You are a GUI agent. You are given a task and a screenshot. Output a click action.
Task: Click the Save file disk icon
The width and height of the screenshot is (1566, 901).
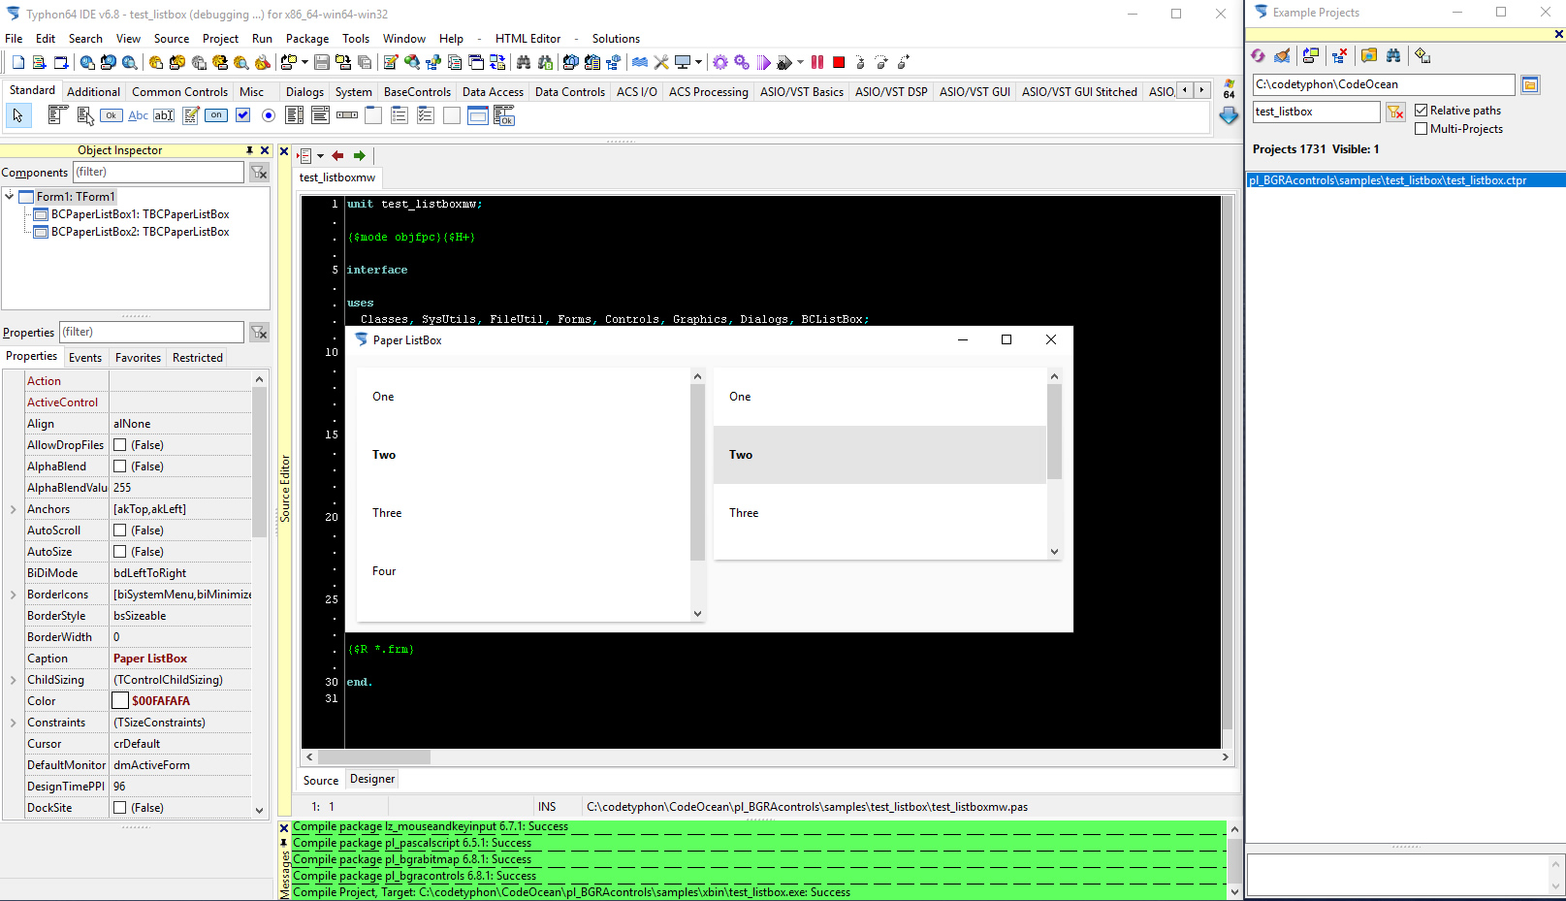321,62
